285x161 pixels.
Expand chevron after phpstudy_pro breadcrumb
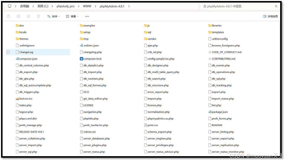(x=79, y=6)
